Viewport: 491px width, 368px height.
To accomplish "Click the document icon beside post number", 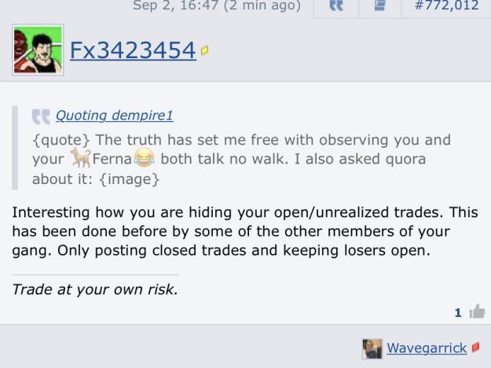I will click(x=379, y=6).
